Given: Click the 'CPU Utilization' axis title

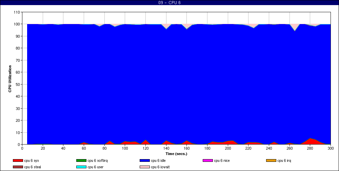Looking at the screenshot, I should (x=10, y=79).
